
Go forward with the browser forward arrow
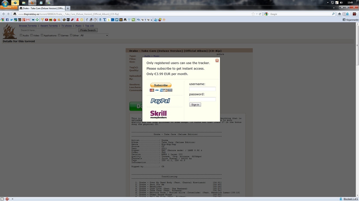8,14
